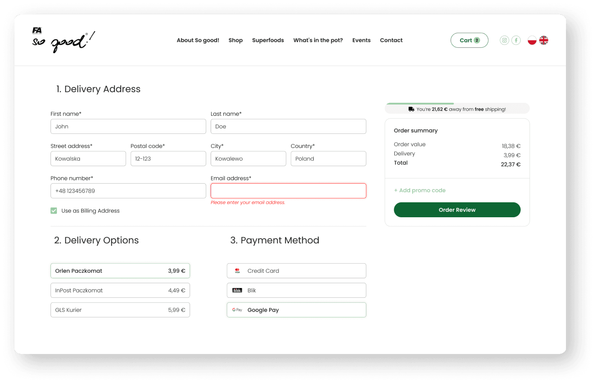
Task: Click the cart item count badge
Action: click(477, 40)
